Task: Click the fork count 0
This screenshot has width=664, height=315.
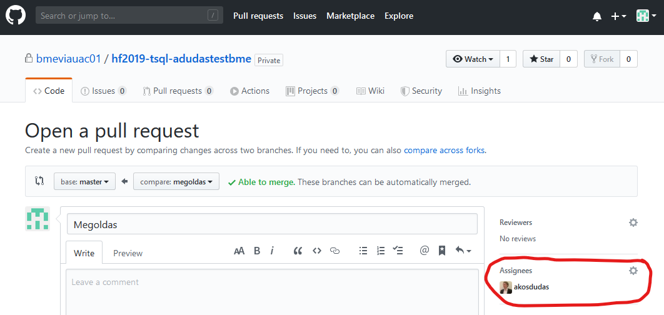Action: click(x=628, y=59)
